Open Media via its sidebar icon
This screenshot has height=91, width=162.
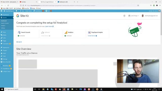[x=2, y=35]
